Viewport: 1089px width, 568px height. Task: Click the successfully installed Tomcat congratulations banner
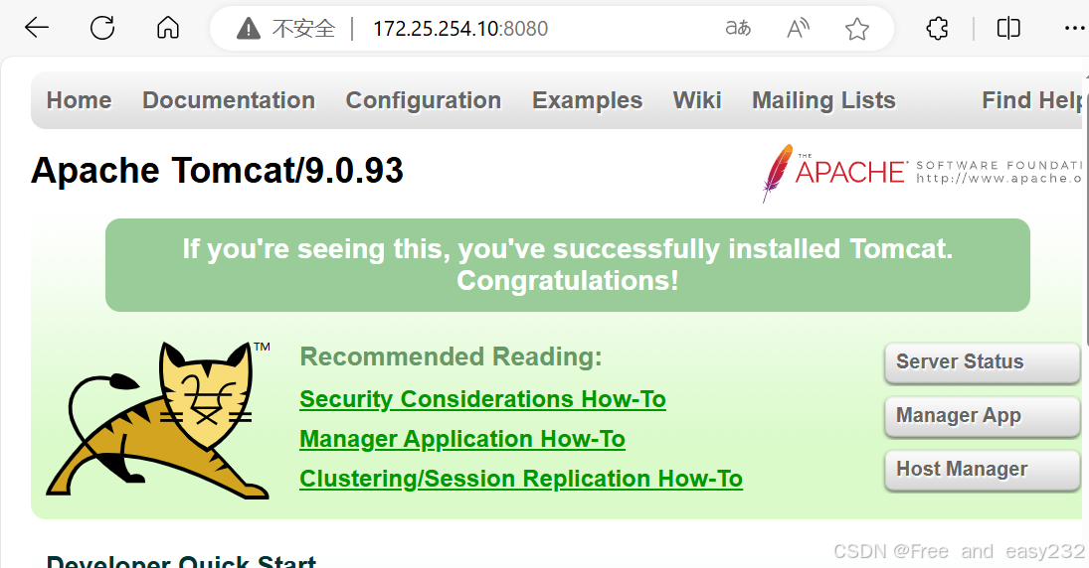coord(568,265)
